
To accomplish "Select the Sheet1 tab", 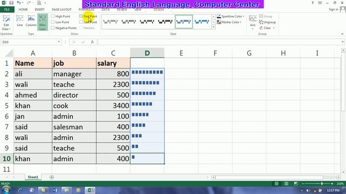I will coord(33,177).
